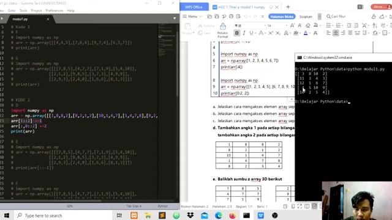The image size is (392, 220).
Task: Click the Open file icon in WPS
Action: pyautogui.click(x=209, y=16)
